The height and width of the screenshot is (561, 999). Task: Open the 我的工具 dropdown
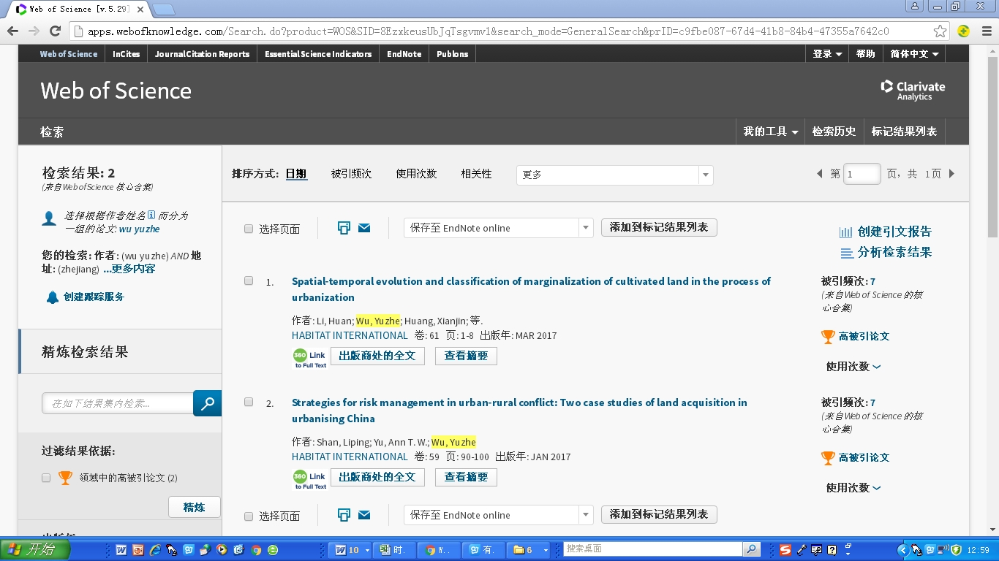point(771,131)
